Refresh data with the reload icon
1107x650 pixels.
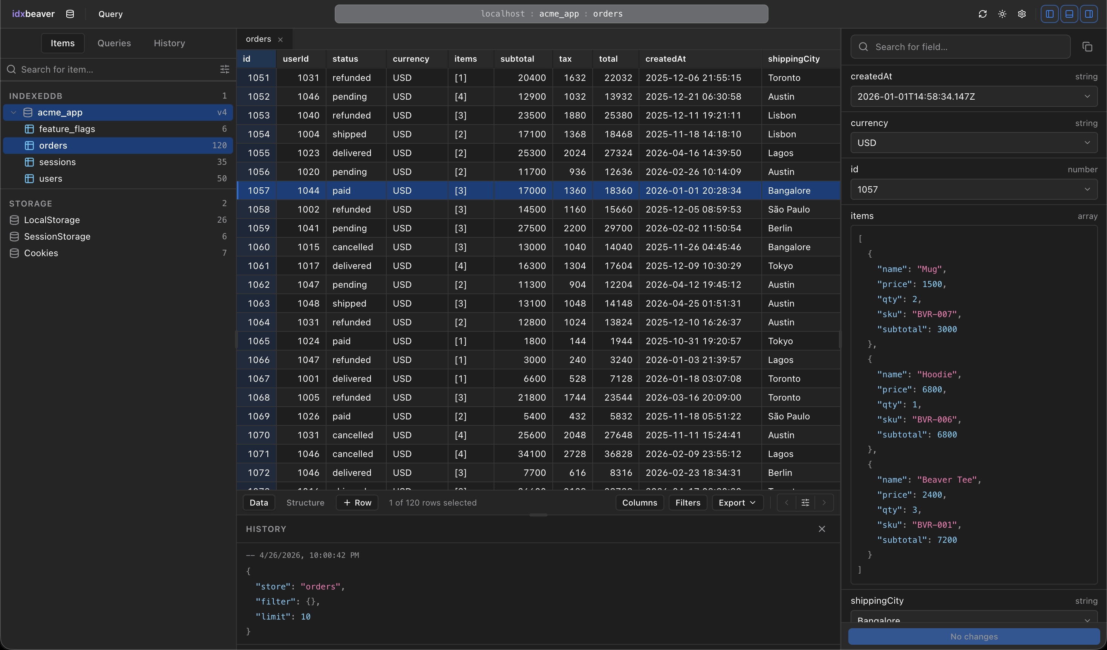click(x=983, y=14)
